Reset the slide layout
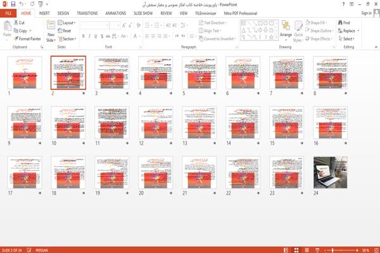 coord(65,30)
